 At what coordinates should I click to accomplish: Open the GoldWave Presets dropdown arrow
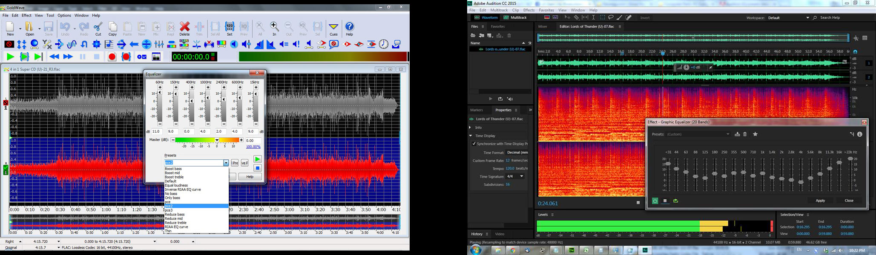point(226,163)
